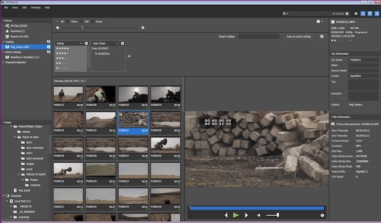Click the info icon on Poli_Greece catalog

pos(48,47)
